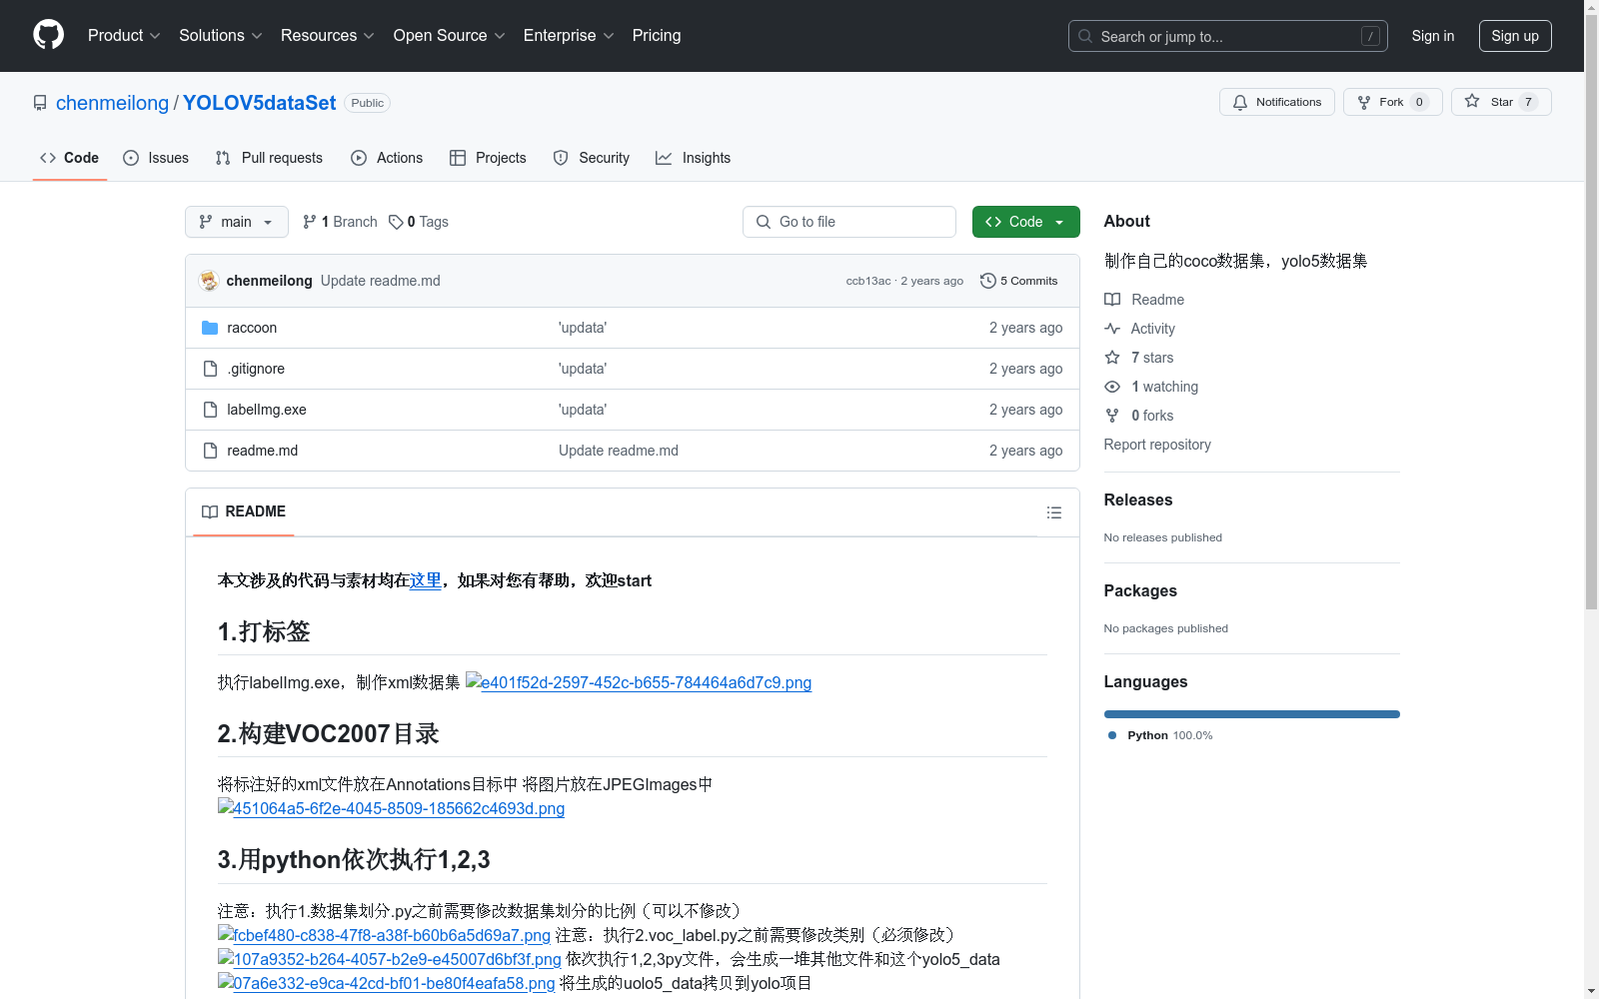
Task: Open the Update readme.md commit in file row
Action: tap(619, 451)
